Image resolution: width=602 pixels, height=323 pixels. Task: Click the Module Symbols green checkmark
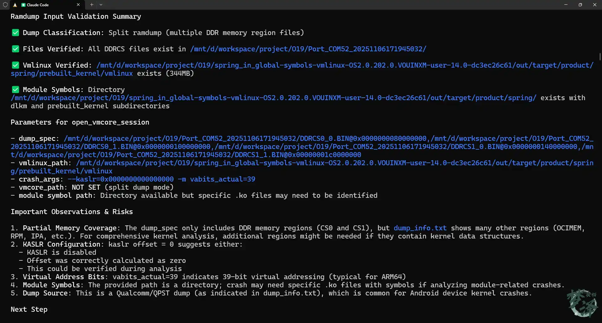click(15, 90)
